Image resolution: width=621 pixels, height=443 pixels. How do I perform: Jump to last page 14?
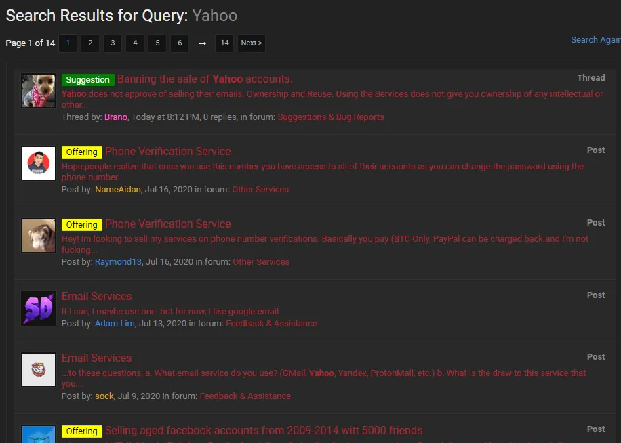point(224,43)
